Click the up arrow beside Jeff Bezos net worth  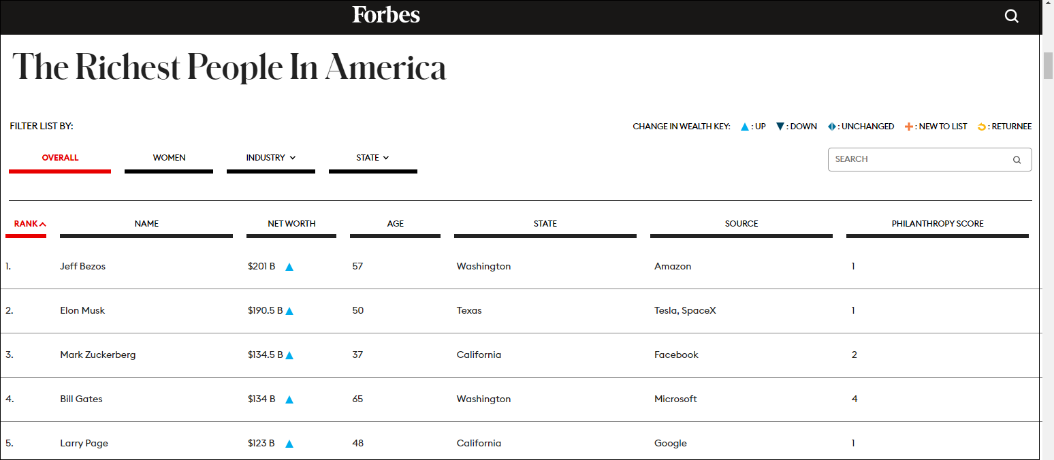(x=289, y=267)
